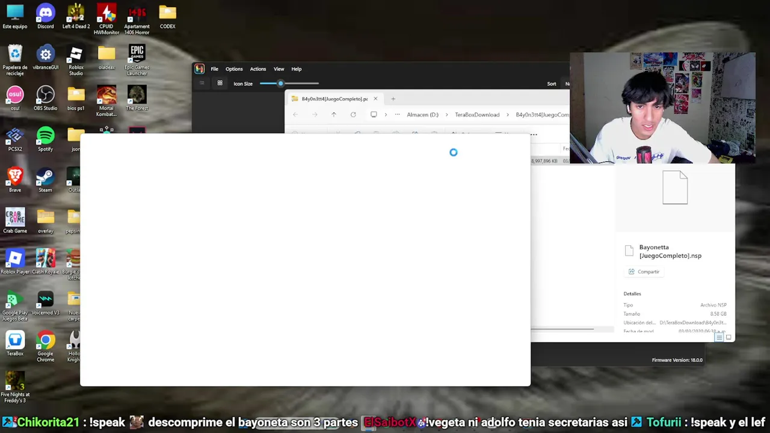Go up one folder in File Explorer
770x433 pixels.
click(334, 114)
